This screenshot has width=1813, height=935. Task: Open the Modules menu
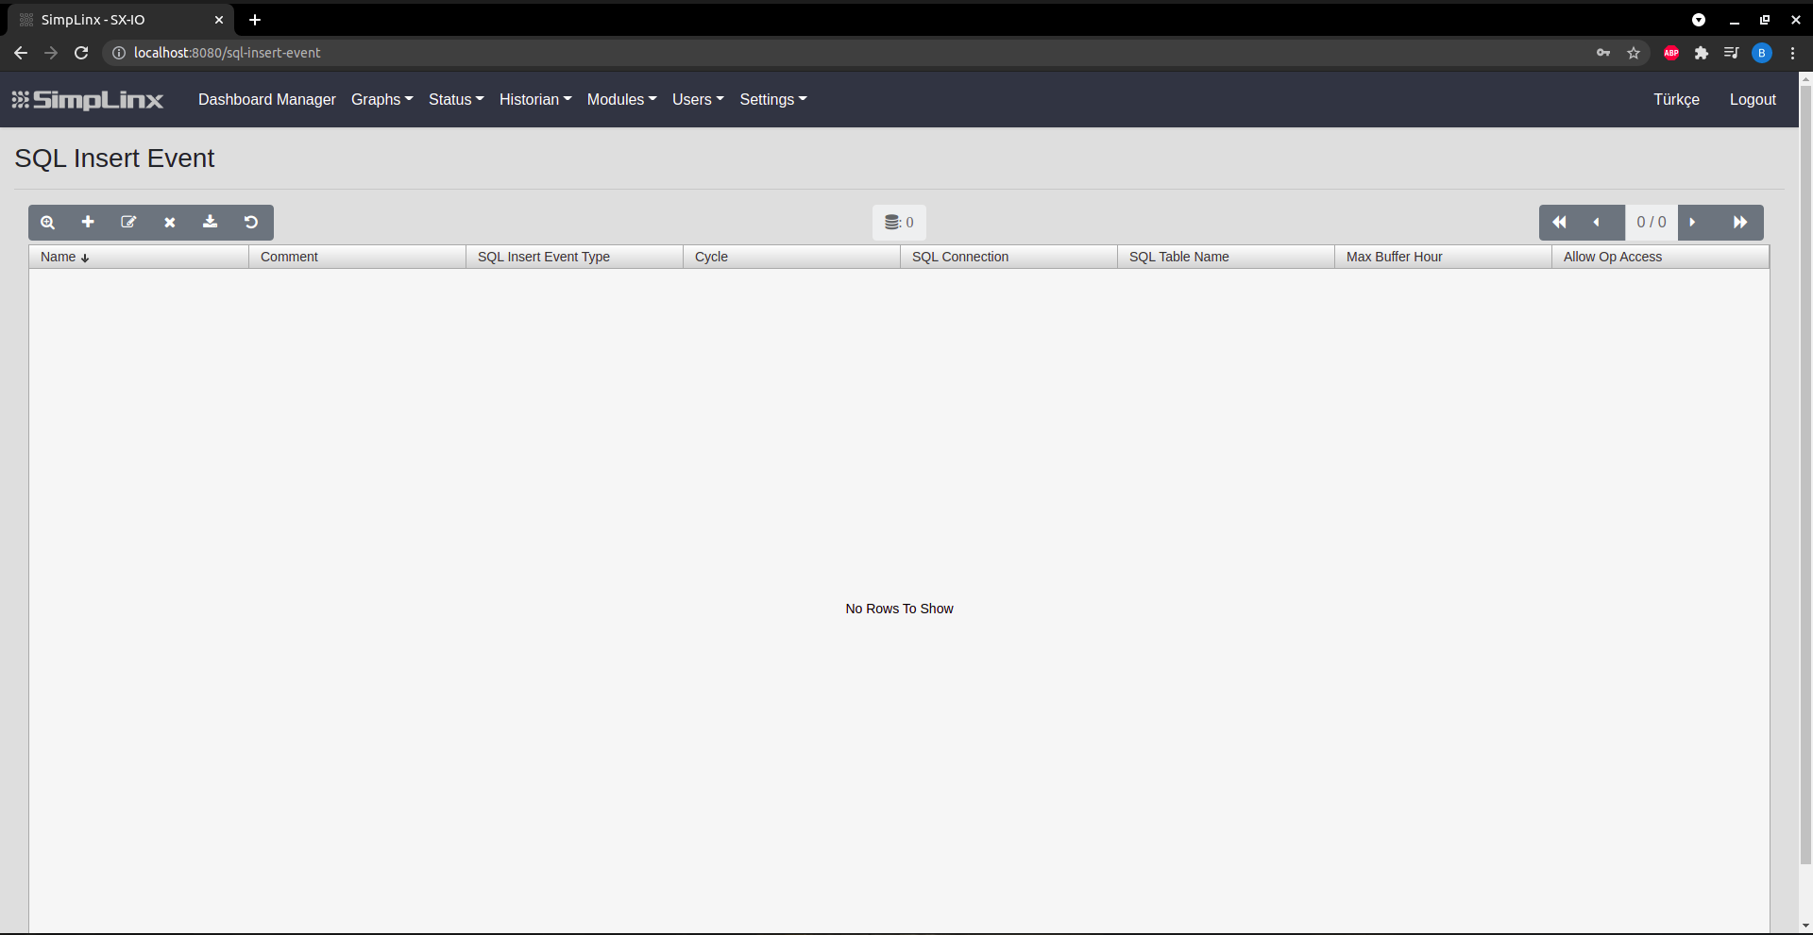621,100
